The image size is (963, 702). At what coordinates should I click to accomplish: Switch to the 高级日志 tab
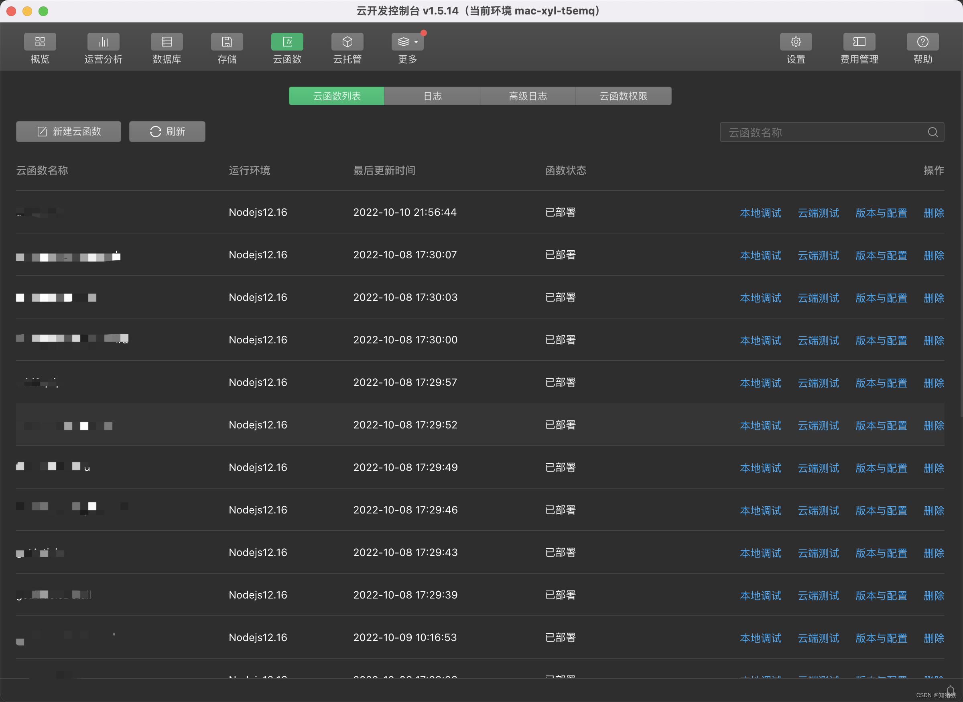click(528, 96)
